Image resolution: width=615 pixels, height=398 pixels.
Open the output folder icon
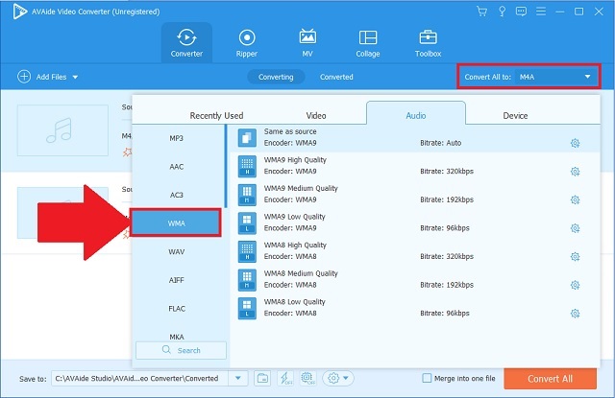coord(262,378)
